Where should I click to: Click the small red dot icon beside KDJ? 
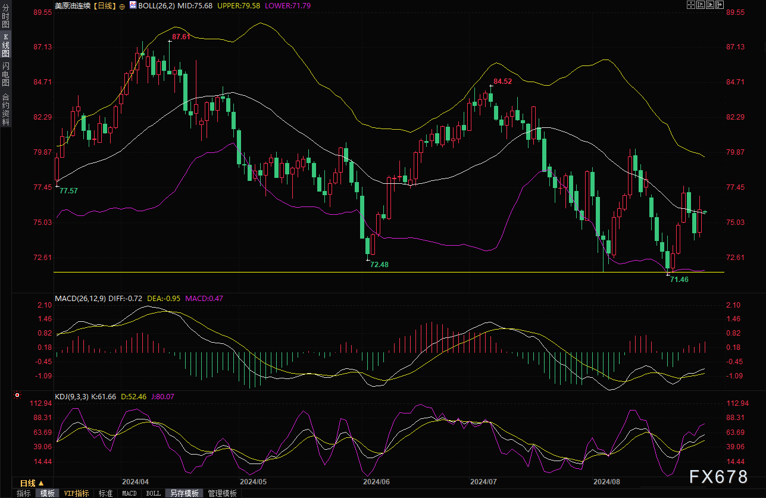(x=17, y=395)
